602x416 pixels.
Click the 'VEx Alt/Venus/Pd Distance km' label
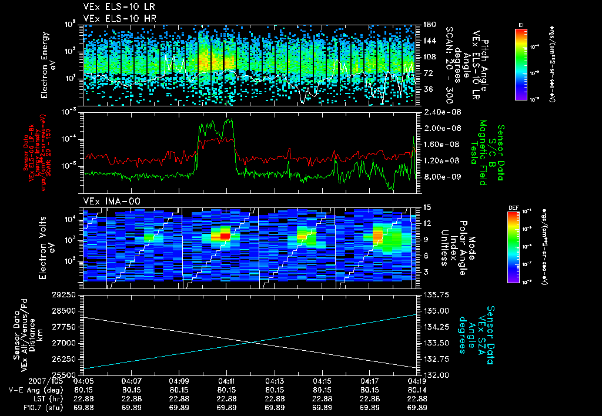tap(33, 336)
